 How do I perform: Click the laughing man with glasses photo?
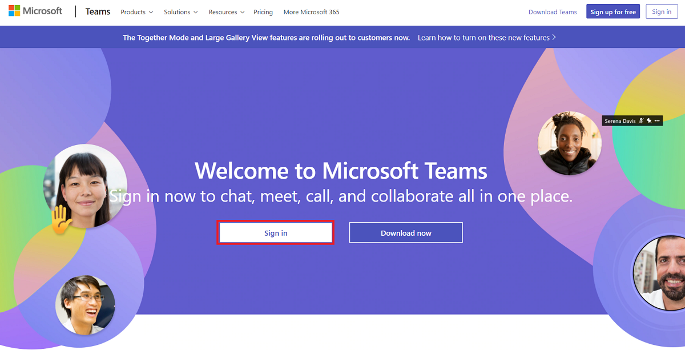click(x=85, y=305)
